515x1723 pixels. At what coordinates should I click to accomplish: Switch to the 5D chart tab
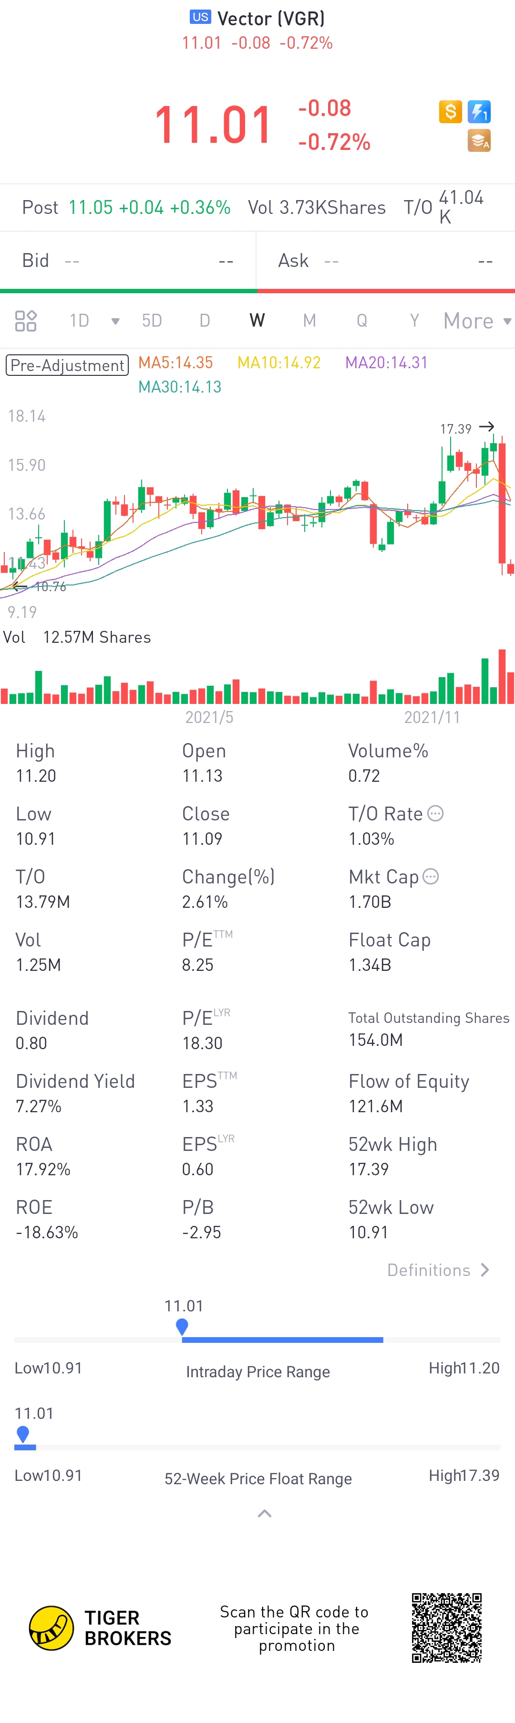coord(152,321)
